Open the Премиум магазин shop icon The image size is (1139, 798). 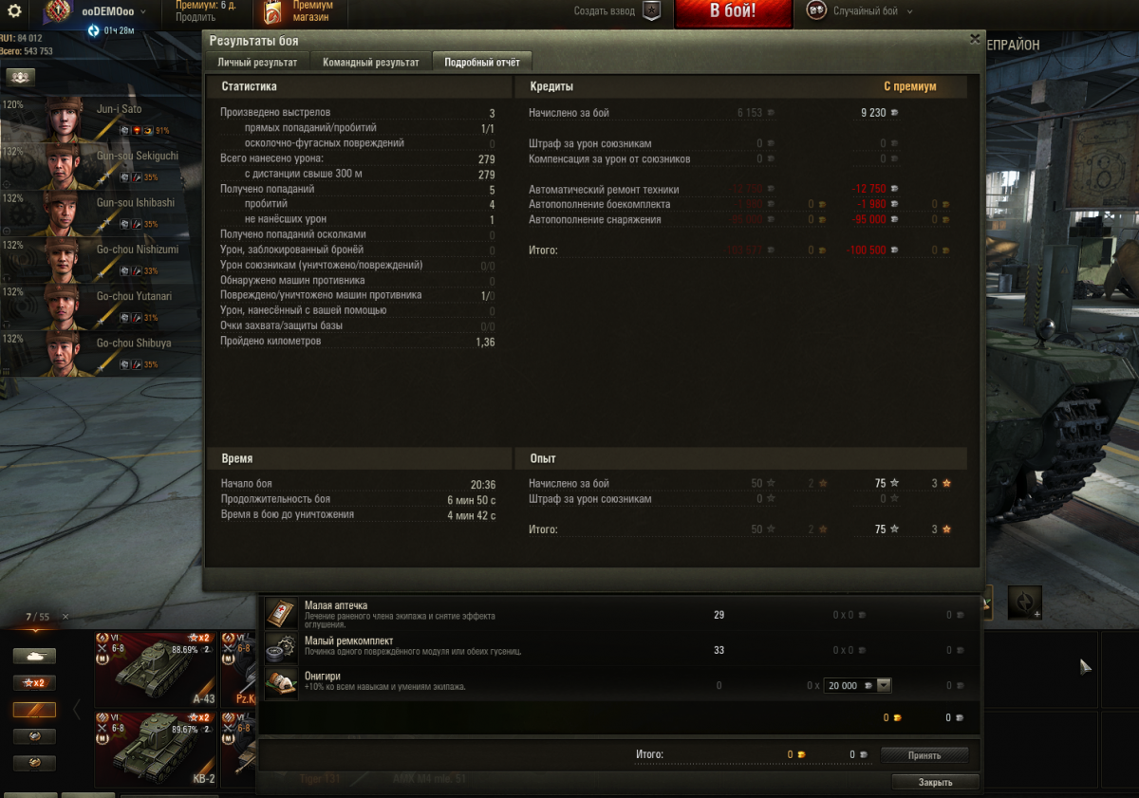[x=272, y=11]
